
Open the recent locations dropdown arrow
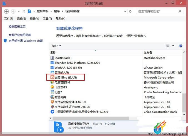pyautogui.click(x=19, y=11)
